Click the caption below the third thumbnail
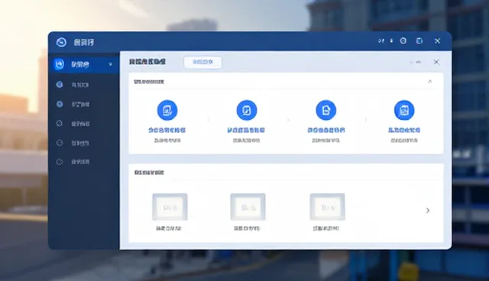The width and height of the screenshot is (489, 281). (326, 228)
